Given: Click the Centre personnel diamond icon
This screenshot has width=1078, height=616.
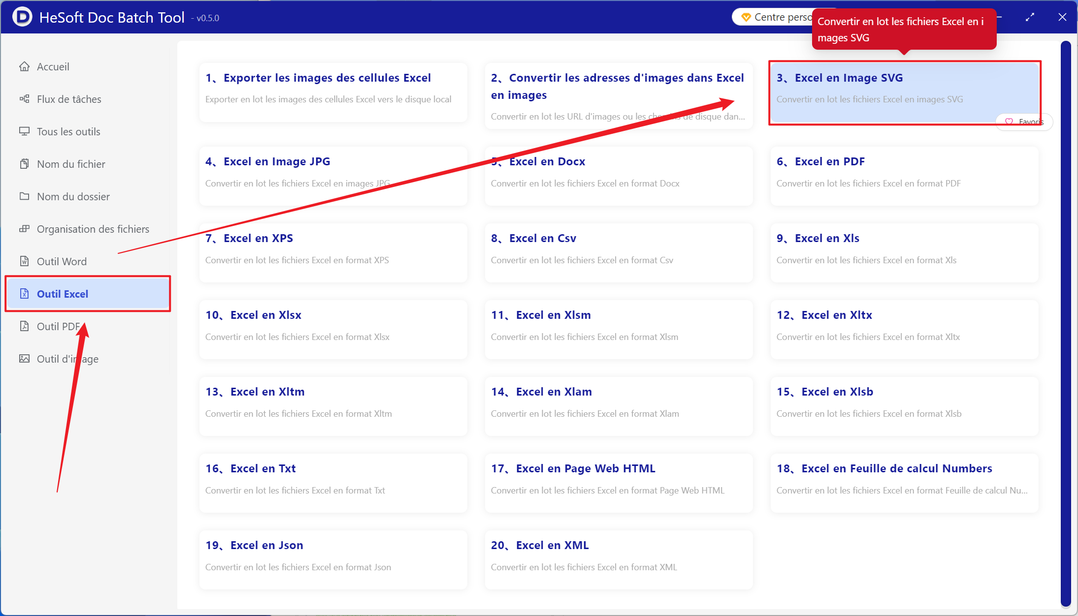Looking at the screenshot, I should pyautogui.click(x=746, y=17).
